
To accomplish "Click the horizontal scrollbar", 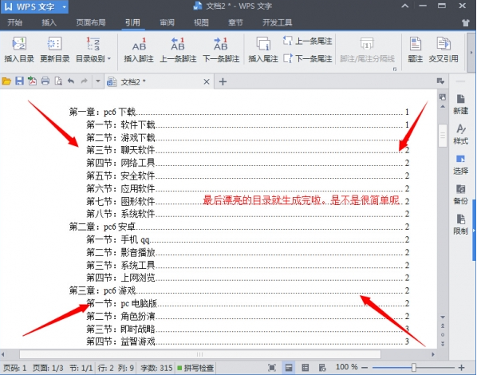I will click(200, 354).
